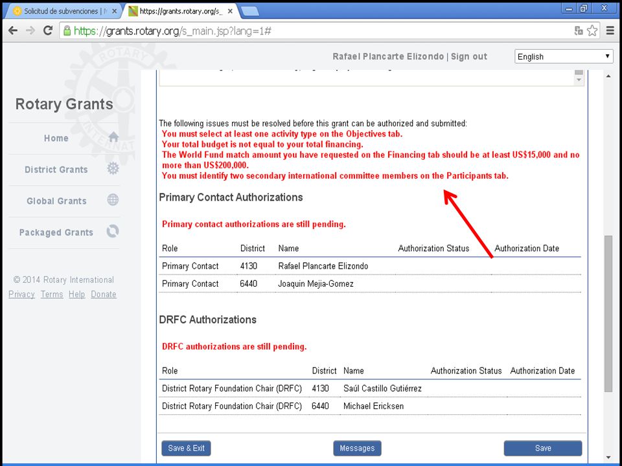Minimize the Chrome browser window

point(570,8)
